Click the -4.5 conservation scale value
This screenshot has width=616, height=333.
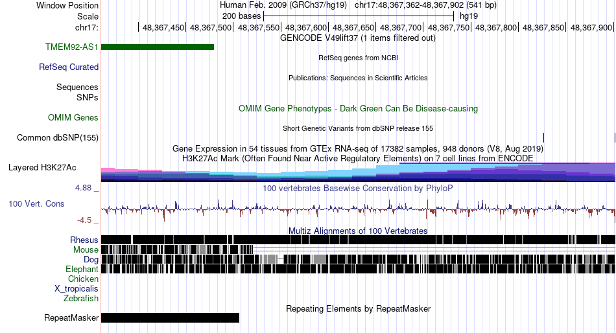coord(84,220)
